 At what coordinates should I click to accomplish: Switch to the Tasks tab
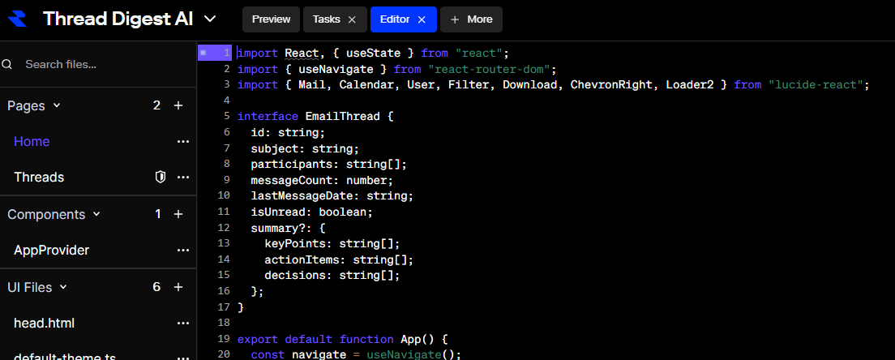pyautogui.click(x=326, y=19)
